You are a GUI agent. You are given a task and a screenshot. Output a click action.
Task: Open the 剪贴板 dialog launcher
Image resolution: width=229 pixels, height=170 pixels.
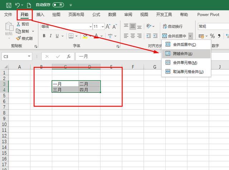point(36,47)
